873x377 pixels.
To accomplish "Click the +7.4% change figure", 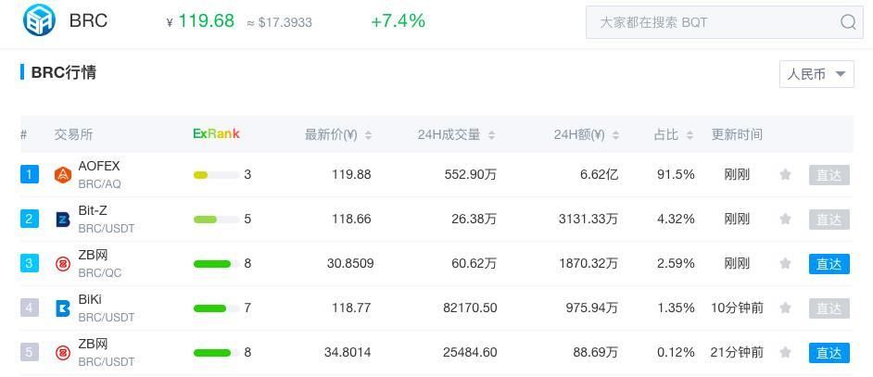I will coord(399,21).
